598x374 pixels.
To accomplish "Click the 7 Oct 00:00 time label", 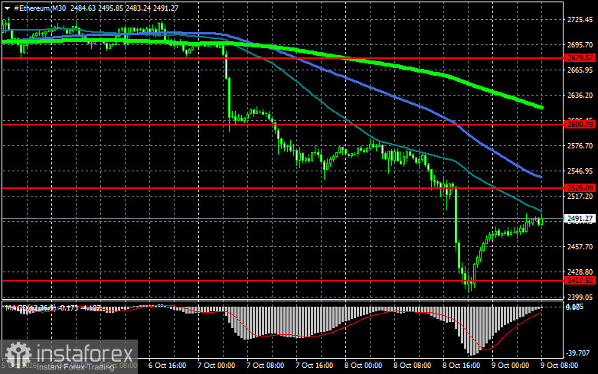I will click(216, 366).
